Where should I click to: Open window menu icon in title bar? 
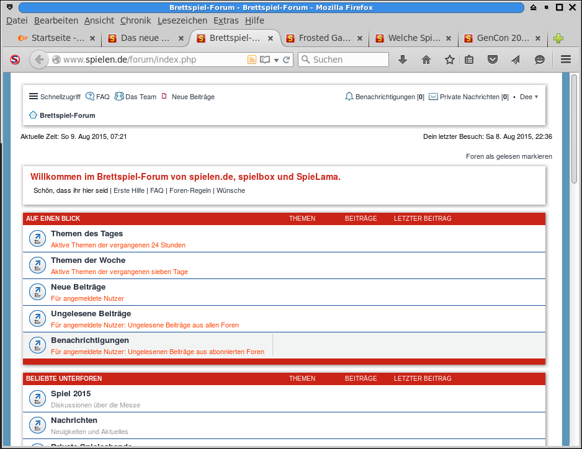(10, 7)
